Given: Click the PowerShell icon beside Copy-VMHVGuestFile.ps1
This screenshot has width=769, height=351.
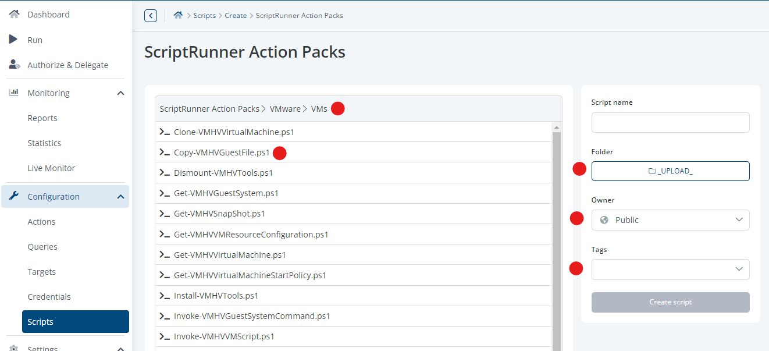Looking at the screenshot, I should coord(165,153).
